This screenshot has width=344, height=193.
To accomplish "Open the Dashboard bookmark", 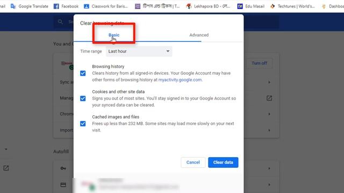I will point(333,6).
